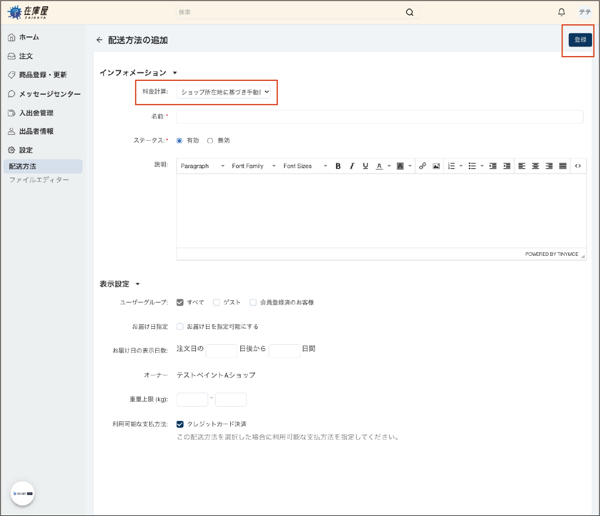The height and width of the screenshot is (516, 600).
Task: Collapse the 表示設定 section
Action: click(138, 284)
